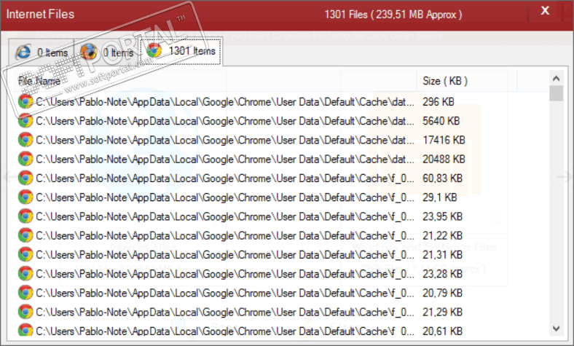Switch to the Firefox 0 Items tab
Image resolution: width=574 pixels, height=346 pixels.
pyautogui.click(x=106, y=52)
